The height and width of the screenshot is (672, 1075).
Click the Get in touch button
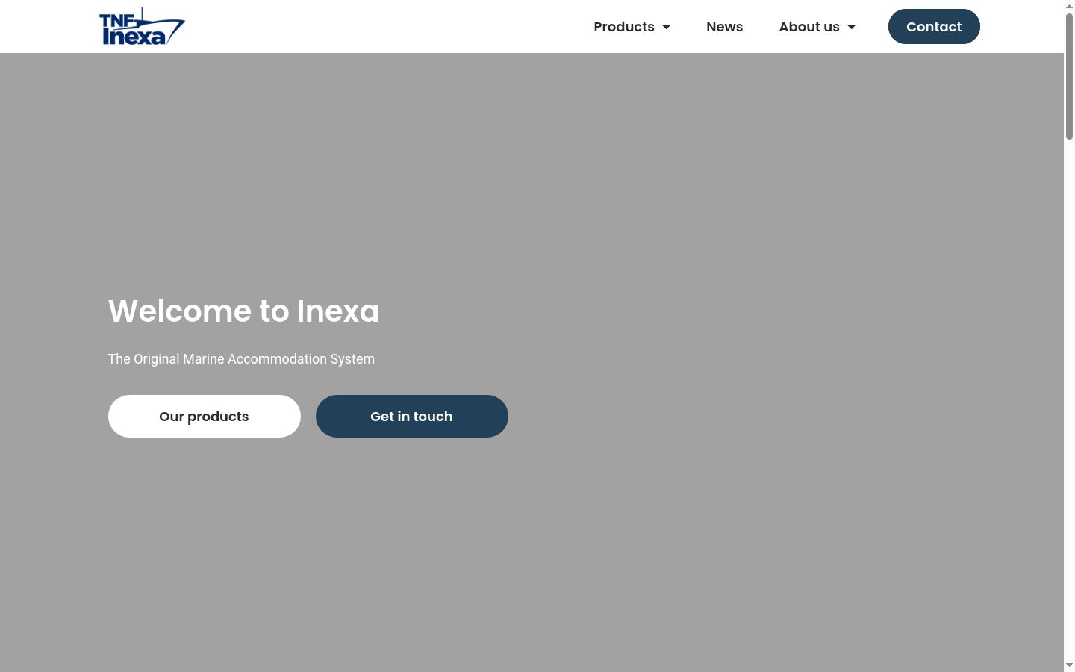point(412,417)
